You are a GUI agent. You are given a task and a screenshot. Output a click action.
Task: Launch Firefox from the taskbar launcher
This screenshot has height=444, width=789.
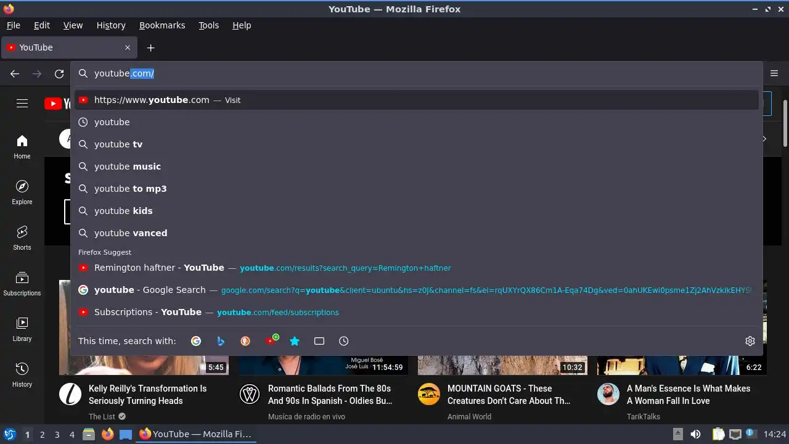(x=107, y=434)
